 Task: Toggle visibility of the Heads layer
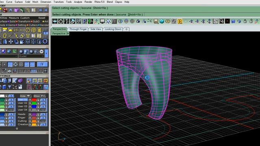(x=43, y=114)
